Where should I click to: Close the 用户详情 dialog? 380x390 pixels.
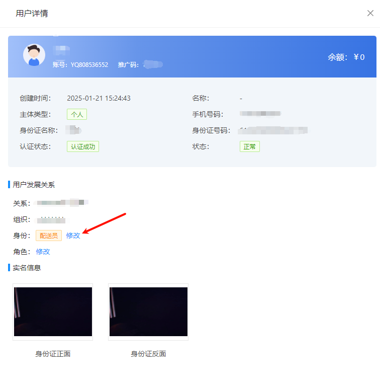(370, 13)
